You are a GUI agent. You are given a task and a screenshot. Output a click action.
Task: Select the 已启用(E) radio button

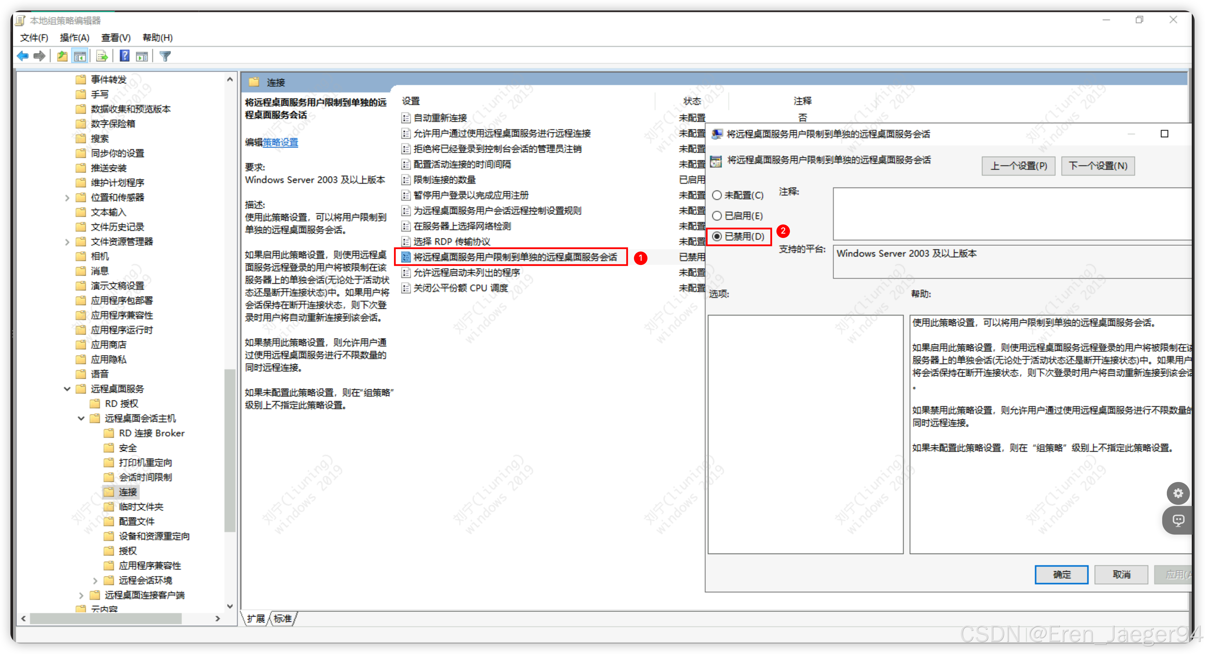pos(717,216)
